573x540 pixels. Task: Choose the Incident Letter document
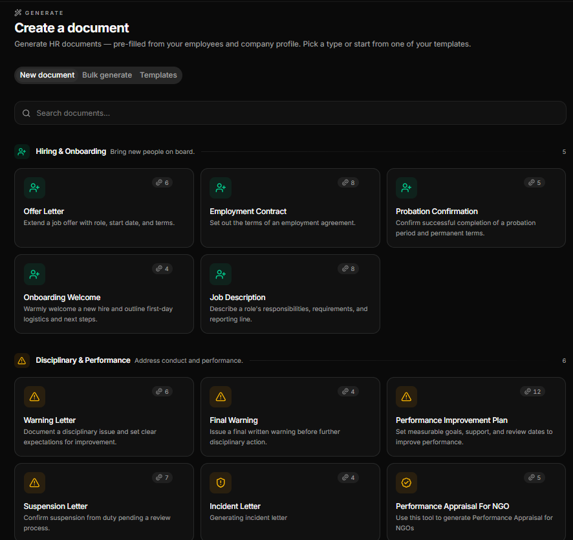(290, 502)
